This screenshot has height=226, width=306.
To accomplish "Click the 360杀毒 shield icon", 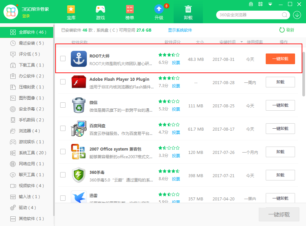I will (x=78, y=175).
